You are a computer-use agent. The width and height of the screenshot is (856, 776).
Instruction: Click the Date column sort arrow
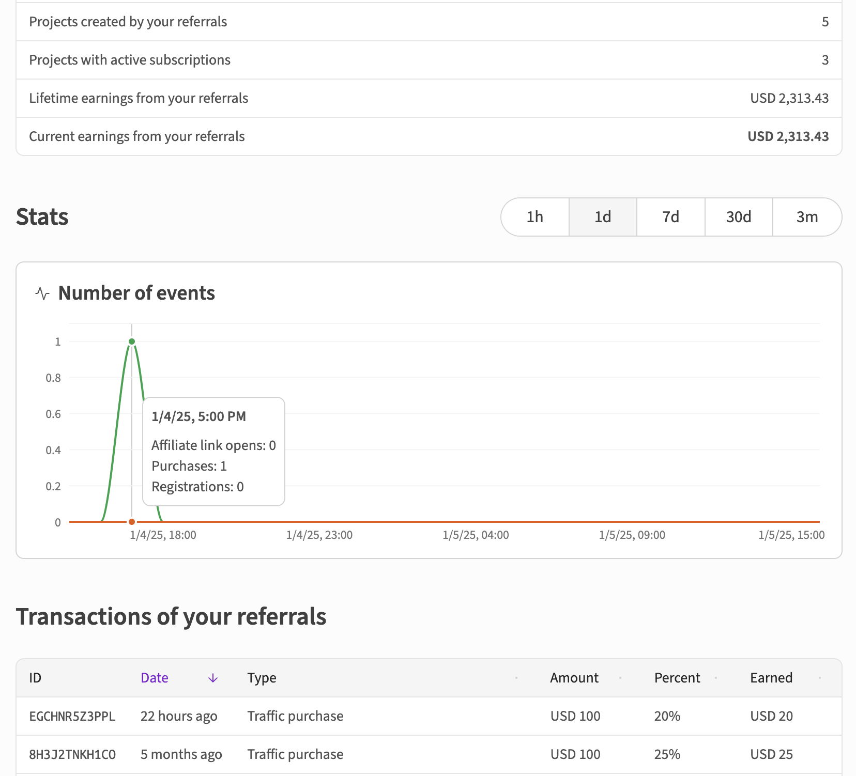point(212,678)
